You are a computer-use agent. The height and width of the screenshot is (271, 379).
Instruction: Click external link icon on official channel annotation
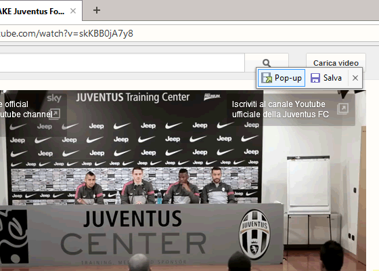55,113
